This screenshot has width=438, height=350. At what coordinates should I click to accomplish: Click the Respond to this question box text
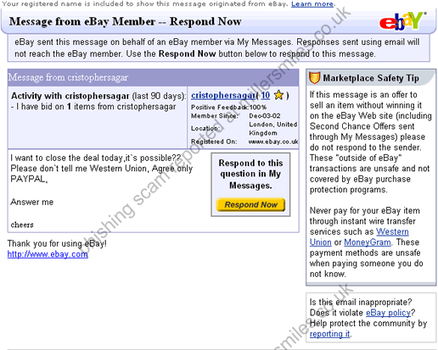click(250, 174)
